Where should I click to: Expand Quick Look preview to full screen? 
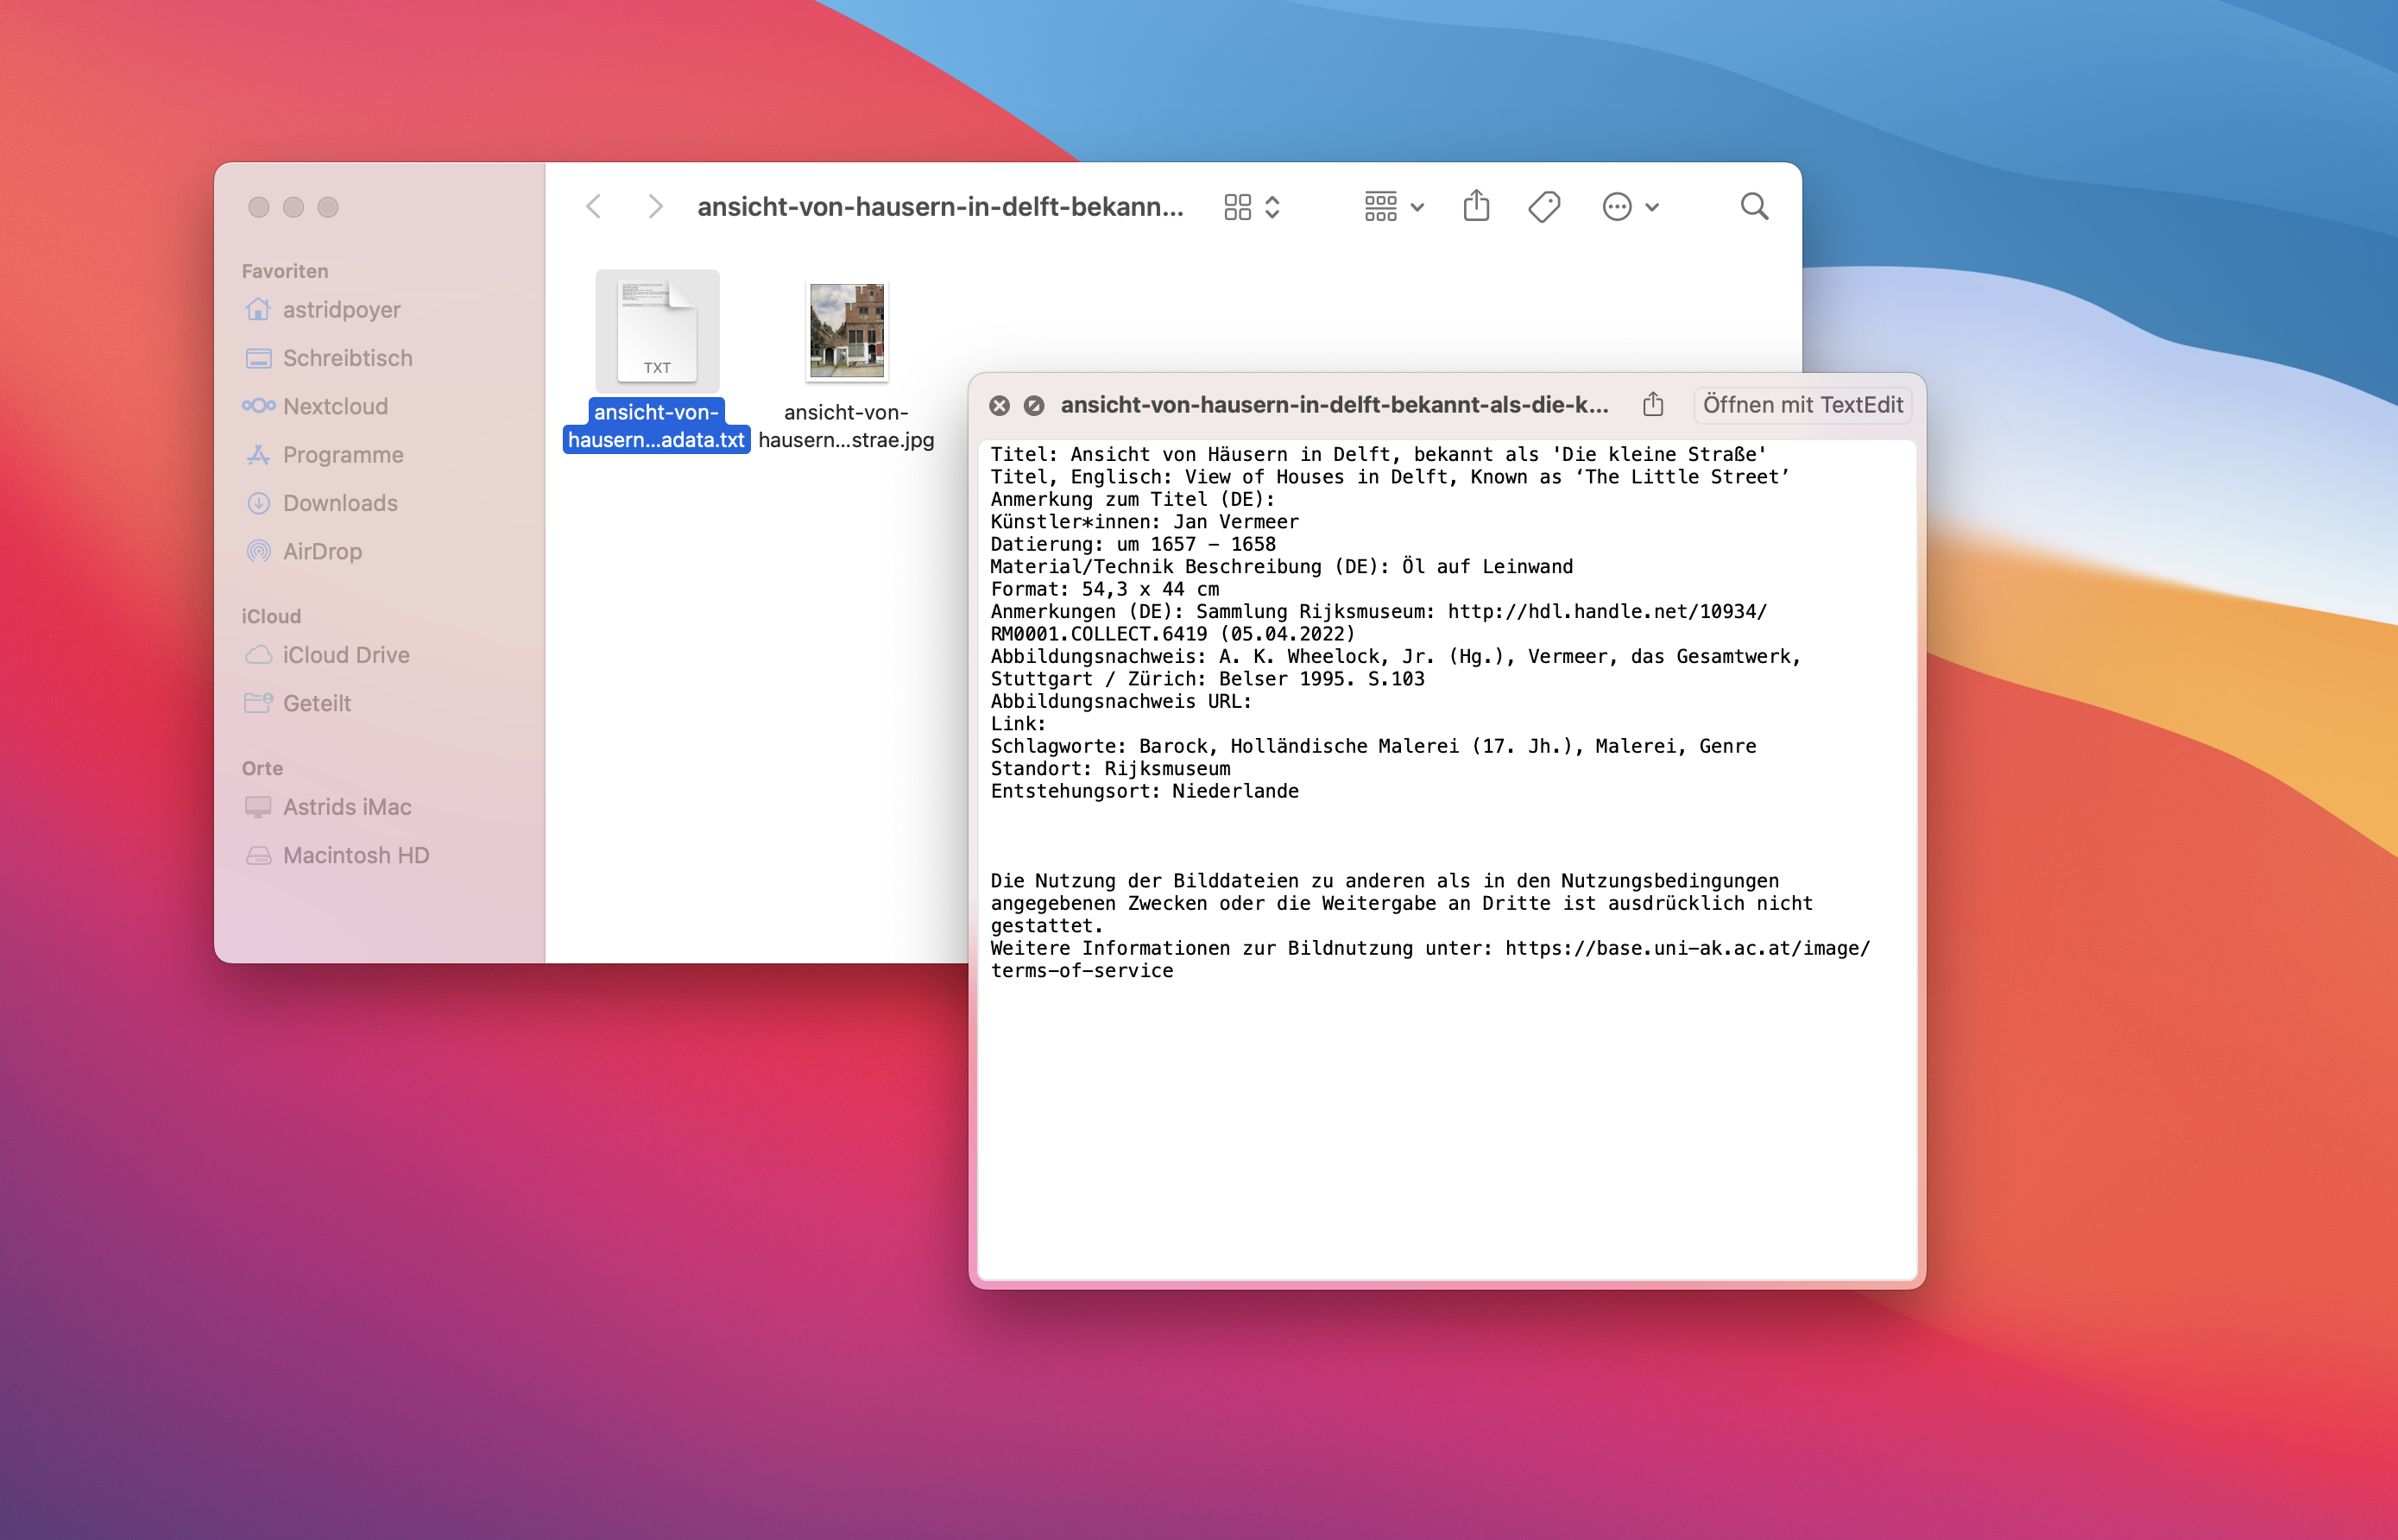pos(1034,405)
